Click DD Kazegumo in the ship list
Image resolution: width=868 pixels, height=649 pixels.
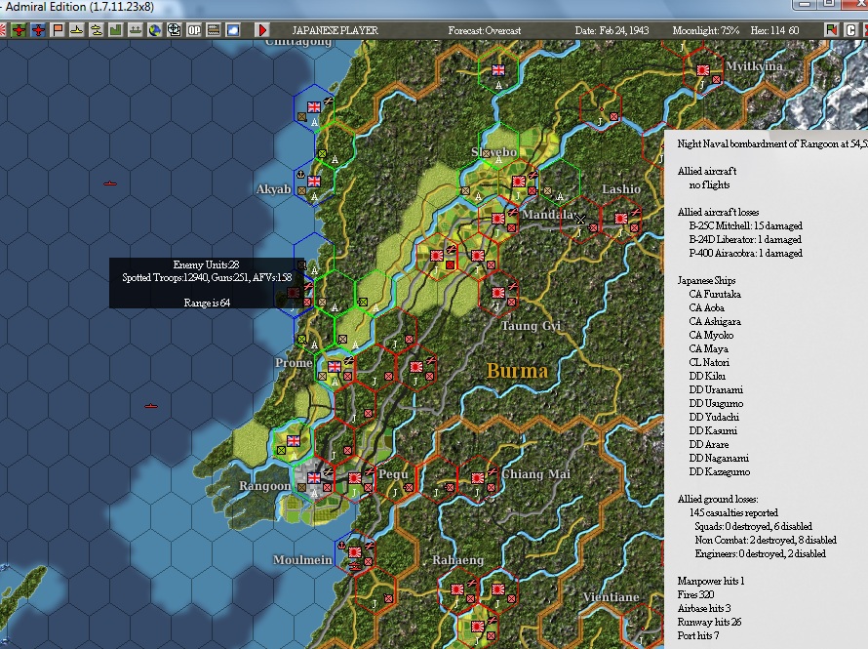(x=719, y=471)
